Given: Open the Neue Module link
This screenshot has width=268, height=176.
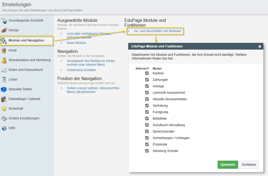Looking at the screenshot, I should pyautogui.click(x=76, y=43).
